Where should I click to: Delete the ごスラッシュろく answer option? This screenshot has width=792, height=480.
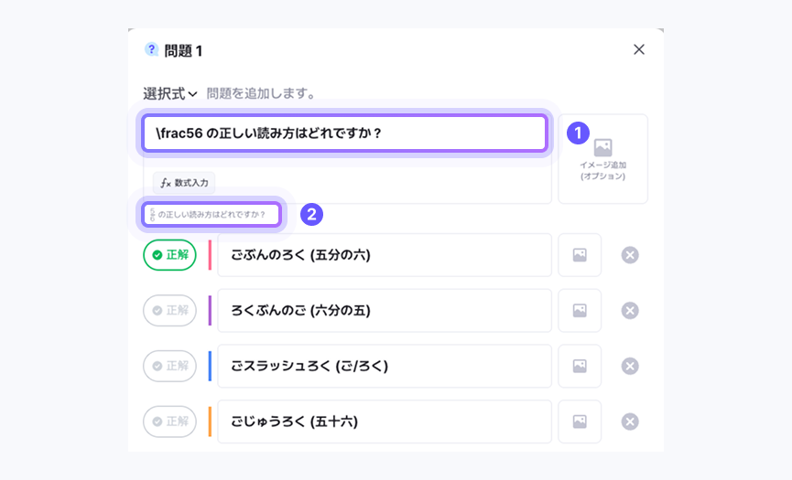(x=630, y=367)
